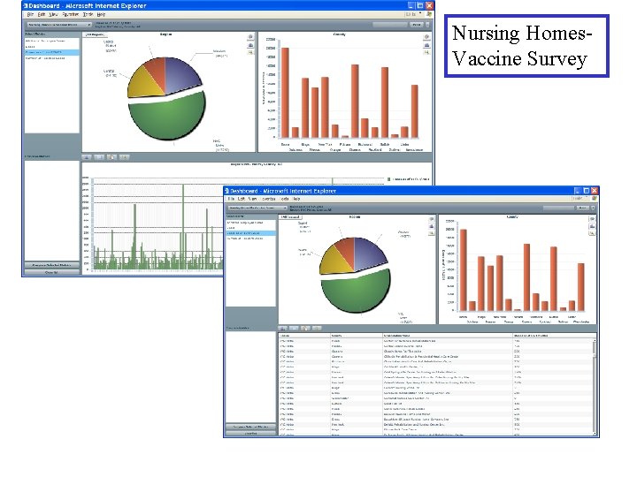Sort by Organization Name column in front table
This screenshot has width=637, height=477.
(x=448, y=336)
